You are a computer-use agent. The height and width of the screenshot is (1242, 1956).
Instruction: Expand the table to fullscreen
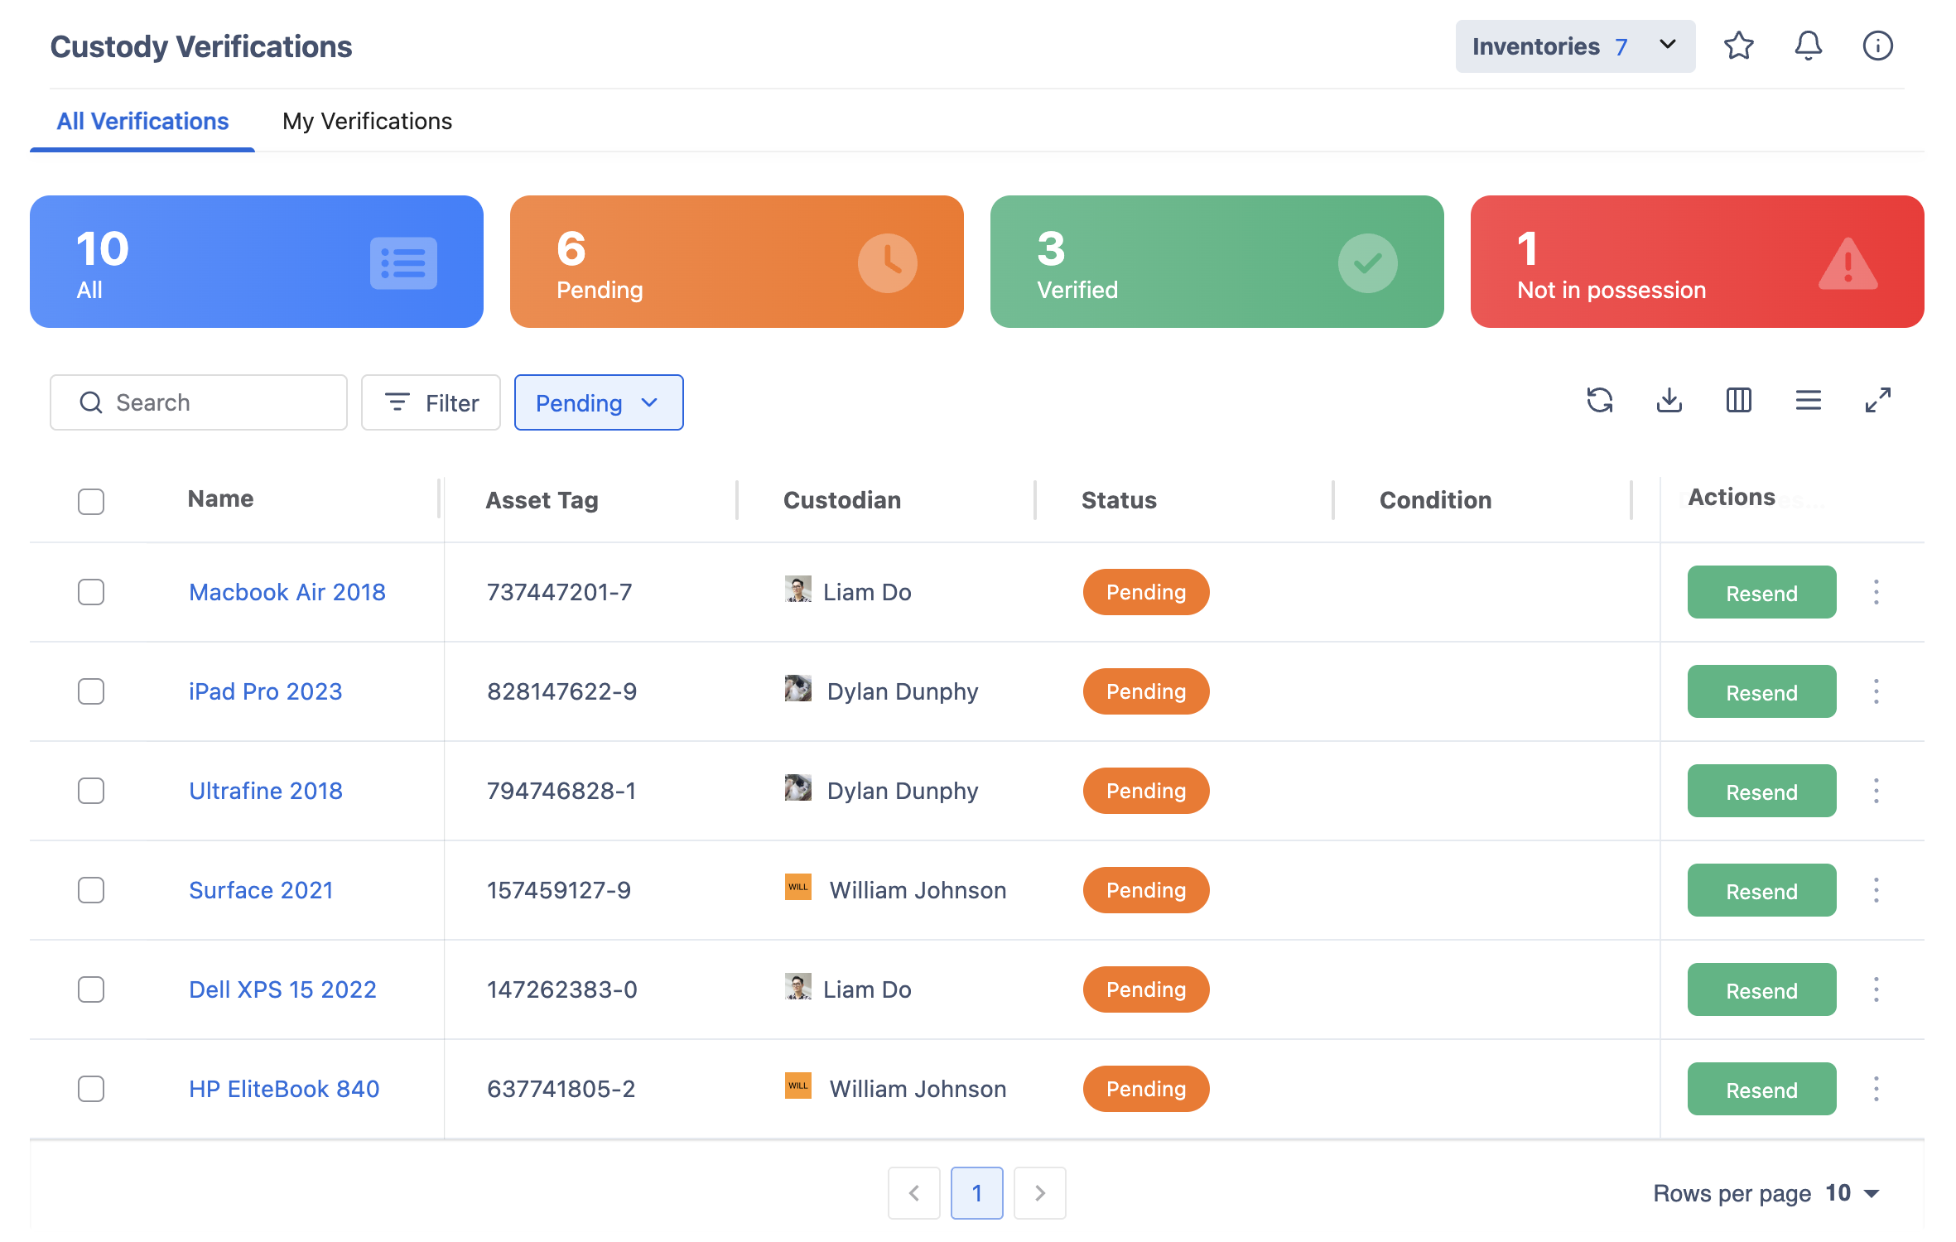click(1877, 401)
